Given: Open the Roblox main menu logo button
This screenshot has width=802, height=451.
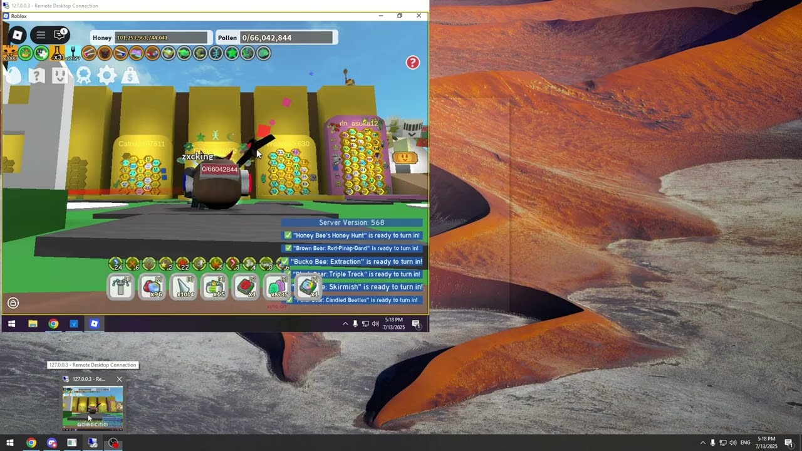Looking at the screenshot, I should (18, 35).
